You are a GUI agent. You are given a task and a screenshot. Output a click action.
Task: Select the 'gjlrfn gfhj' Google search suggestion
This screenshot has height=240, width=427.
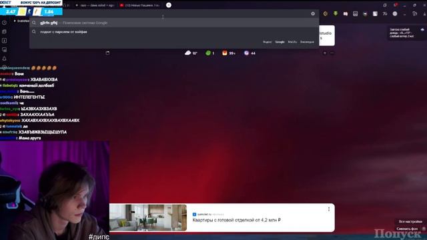(174, 23)
